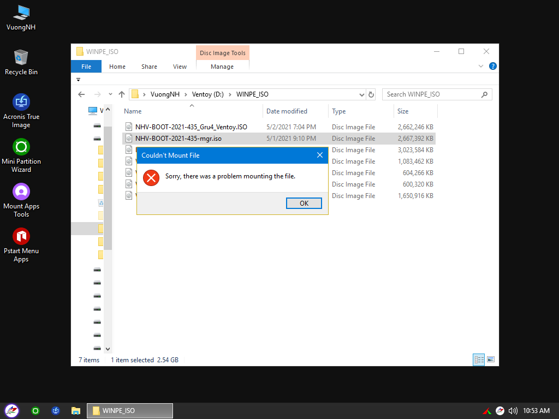Click Ventoy (D:) in the breadcrumb
Screen dimensions: 559x419
point(208,94)
